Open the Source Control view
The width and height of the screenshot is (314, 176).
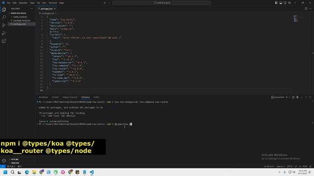(4, 25)
